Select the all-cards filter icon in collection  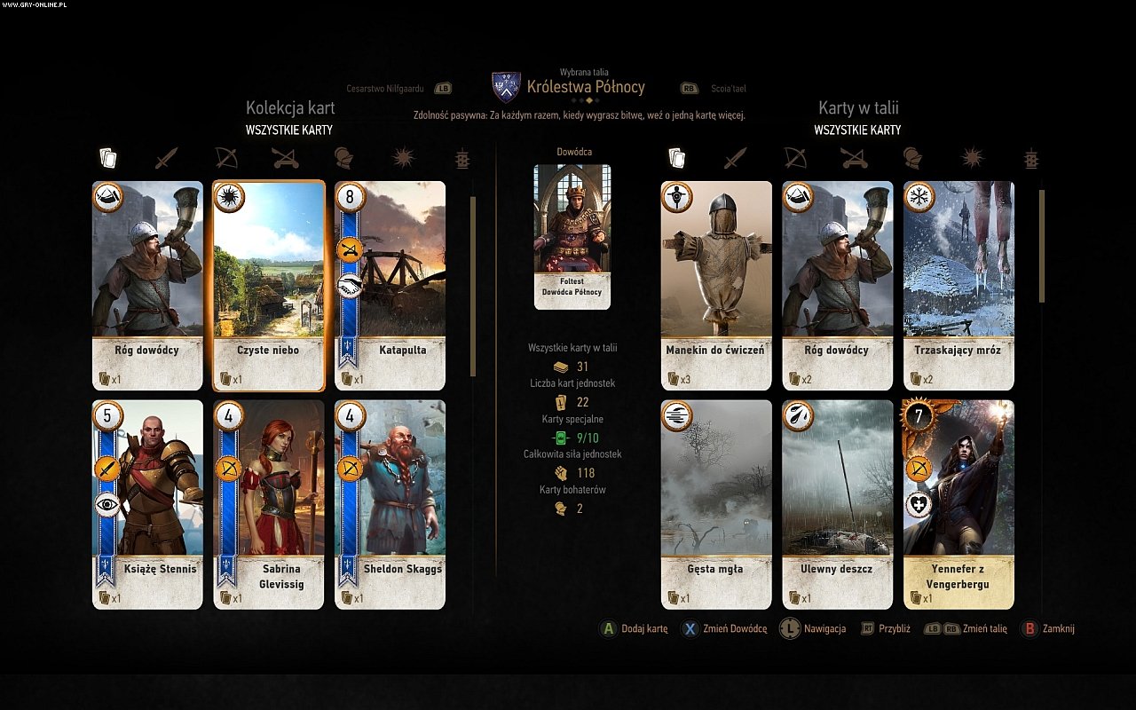(107, 159)
